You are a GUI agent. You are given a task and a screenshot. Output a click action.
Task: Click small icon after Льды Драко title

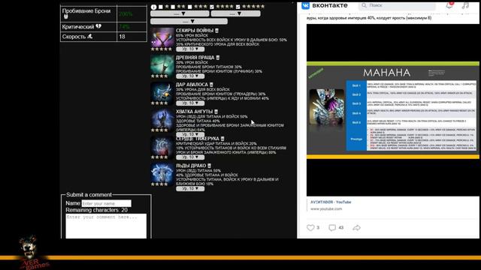209,166
